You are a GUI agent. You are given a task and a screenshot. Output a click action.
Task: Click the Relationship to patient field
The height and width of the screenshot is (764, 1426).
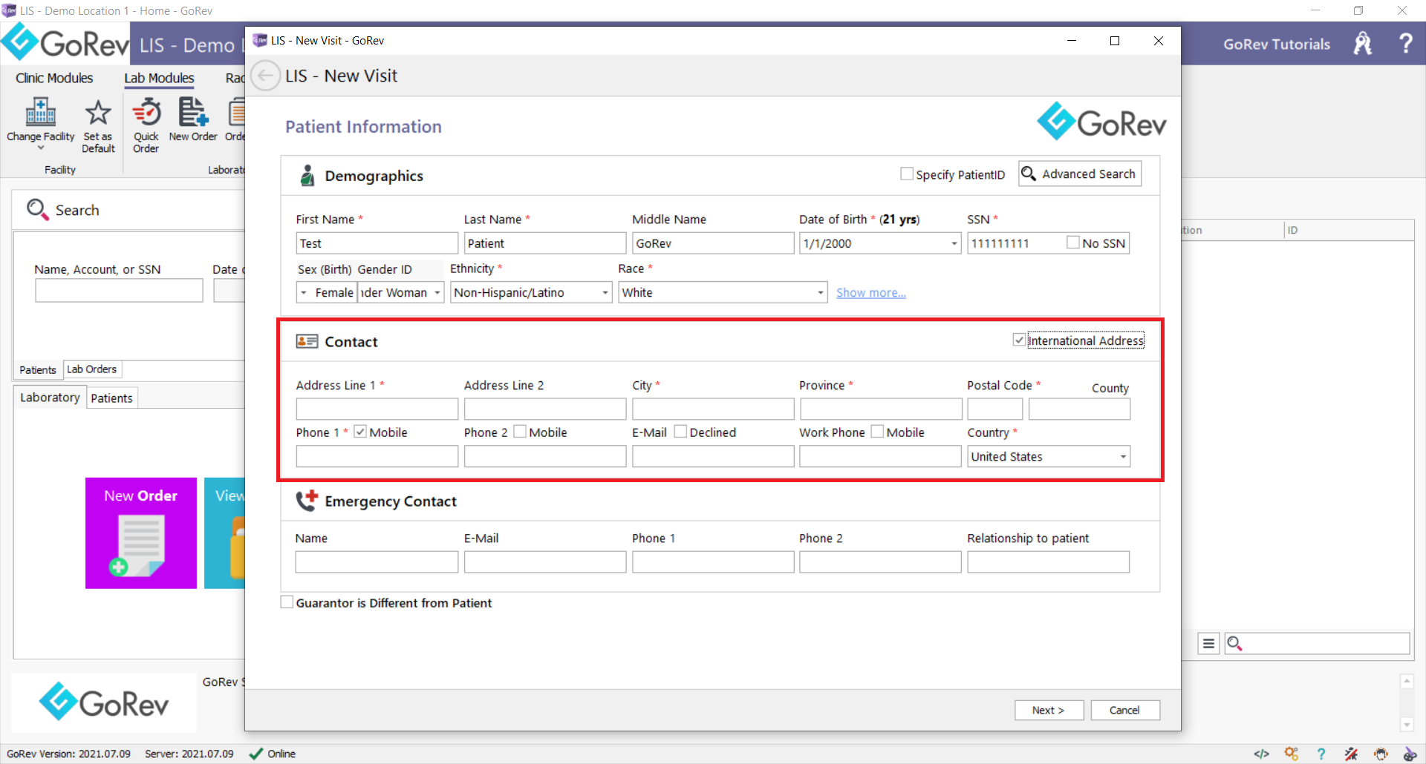click(1048, 562)
